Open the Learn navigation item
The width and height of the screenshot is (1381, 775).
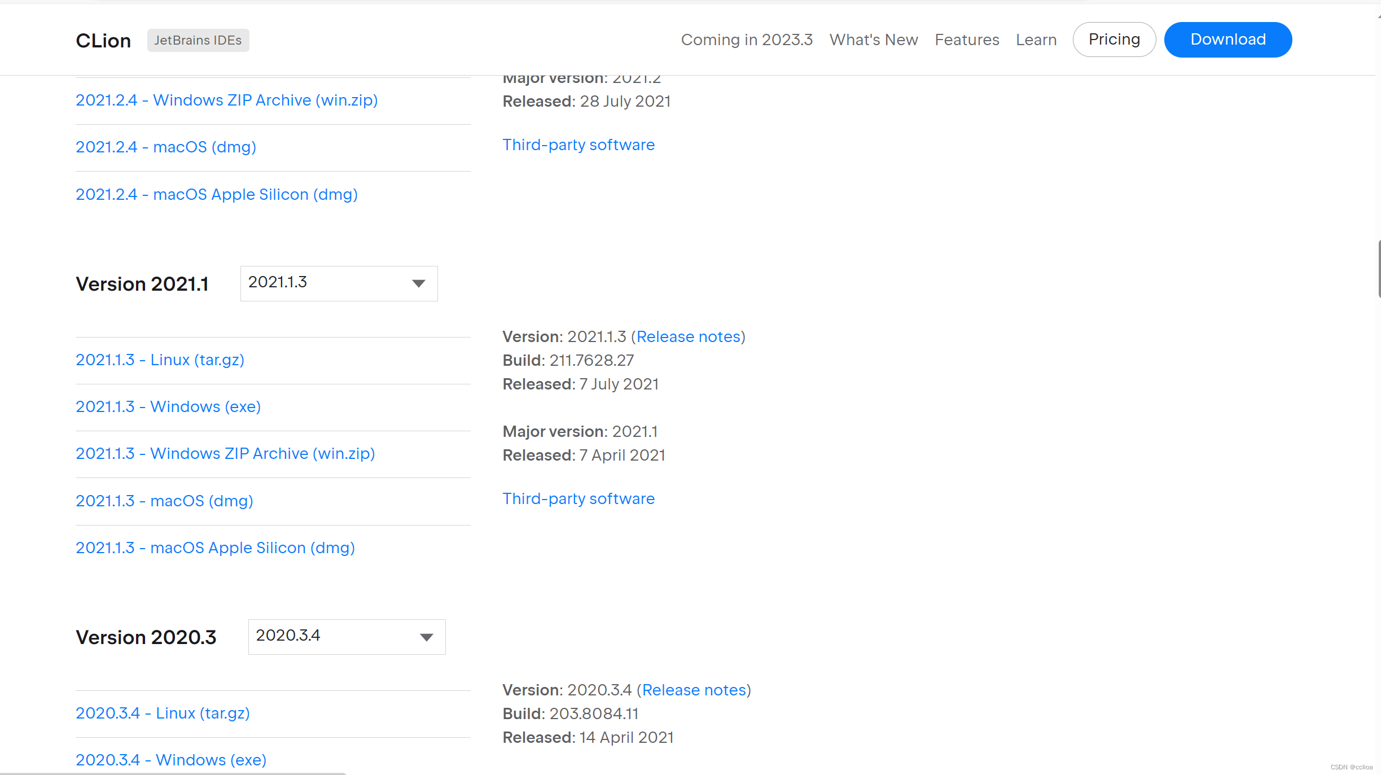click(x=1036, y=40)
